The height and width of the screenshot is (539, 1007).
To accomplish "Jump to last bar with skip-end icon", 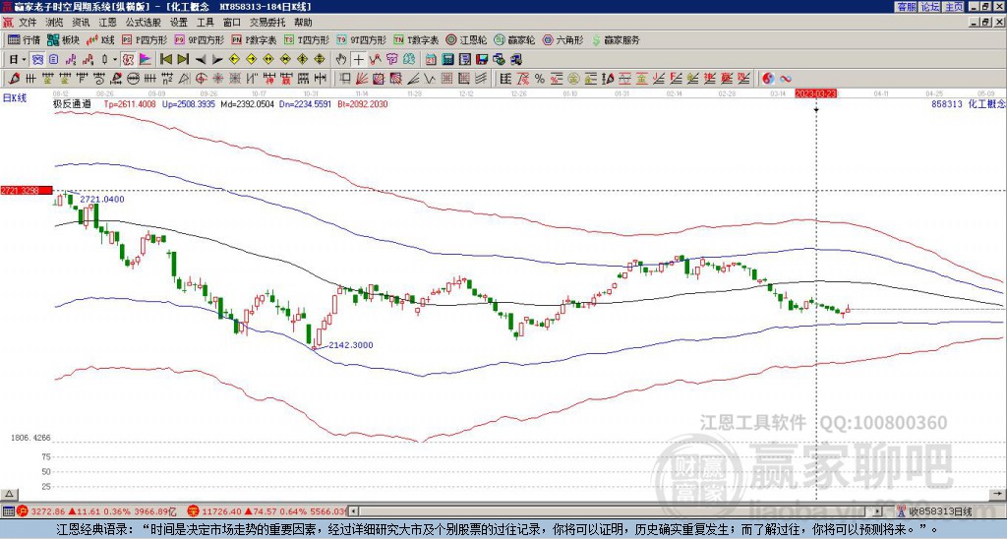I will [183, 60].
